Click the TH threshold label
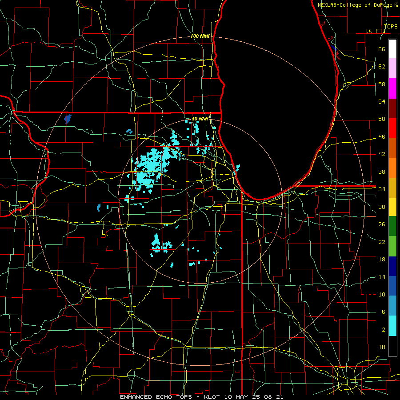The height and width of the screenshot is (400, 400). (382, 347)
